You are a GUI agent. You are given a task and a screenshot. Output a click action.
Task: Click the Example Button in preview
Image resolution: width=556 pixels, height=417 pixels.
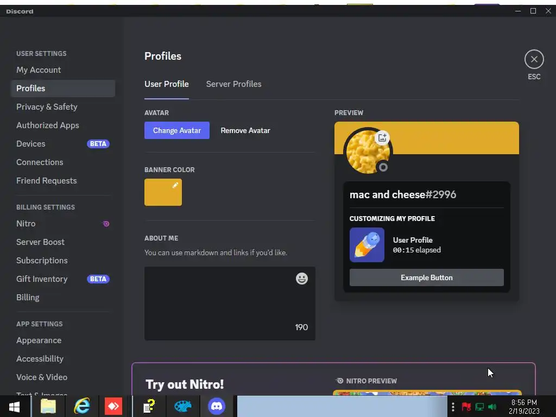point(427,277)
